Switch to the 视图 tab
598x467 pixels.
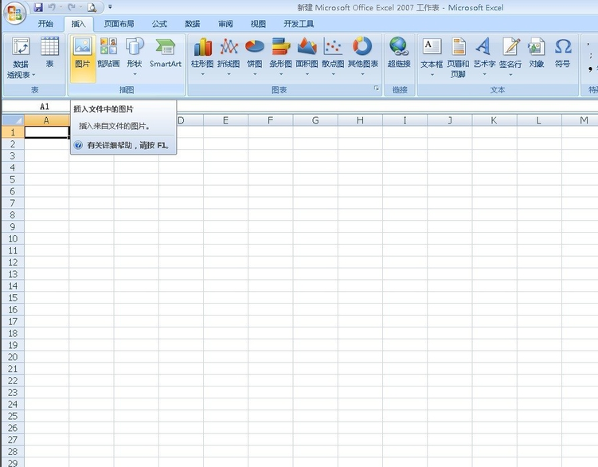pyautogui.click(x=258, y=24)
